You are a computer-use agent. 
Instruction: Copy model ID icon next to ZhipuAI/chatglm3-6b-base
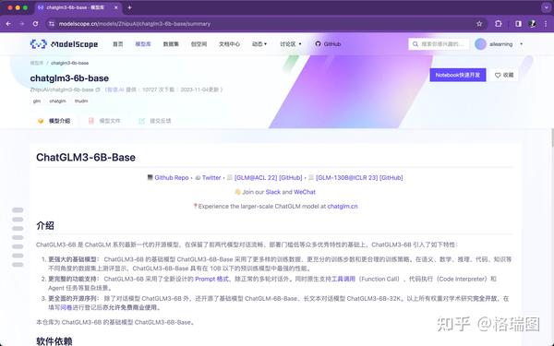(x=98, y=89)
